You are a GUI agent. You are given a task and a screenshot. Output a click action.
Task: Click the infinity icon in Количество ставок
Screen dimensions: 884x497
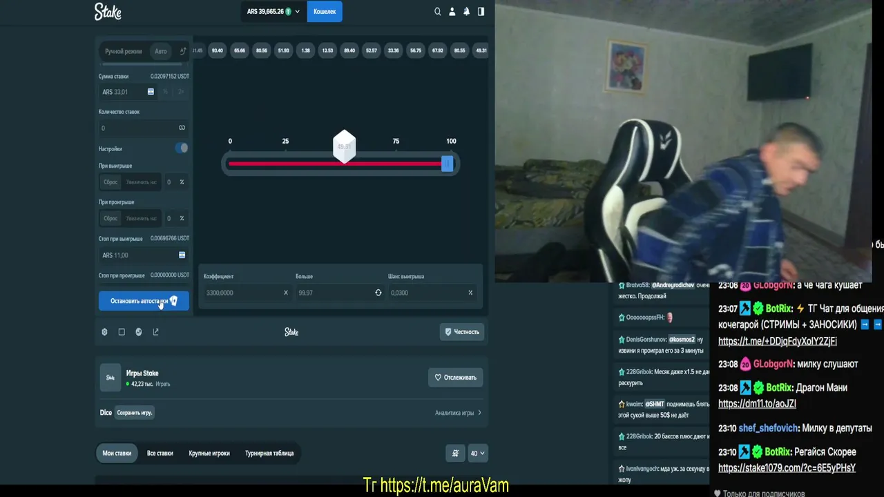tap(182, 128)
